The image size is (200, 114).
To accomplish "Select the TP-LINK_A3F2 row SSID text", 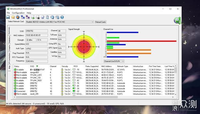I will coord(36,75).
